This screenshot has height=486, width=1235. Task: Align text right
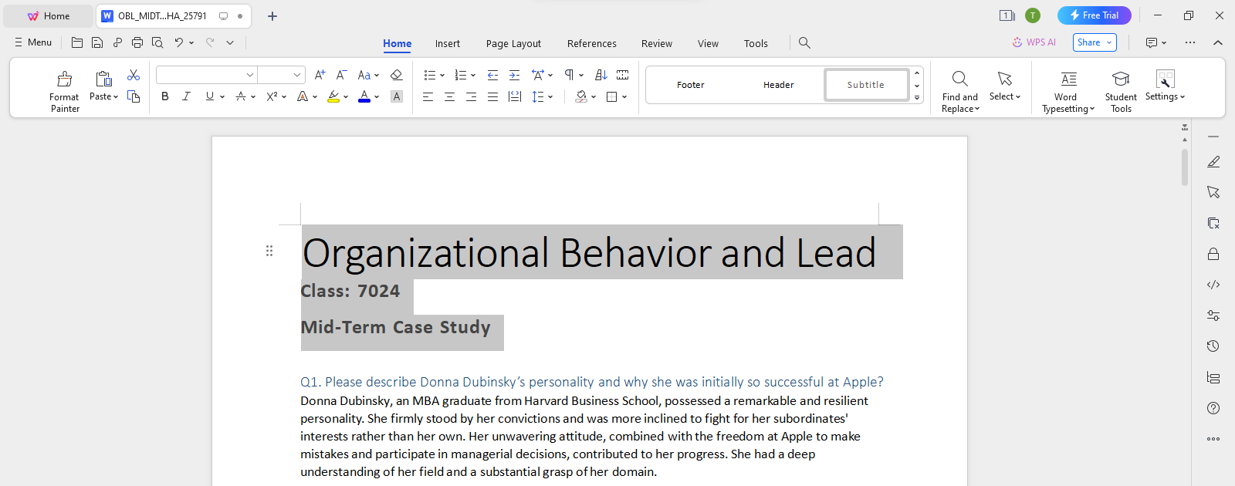471,96
